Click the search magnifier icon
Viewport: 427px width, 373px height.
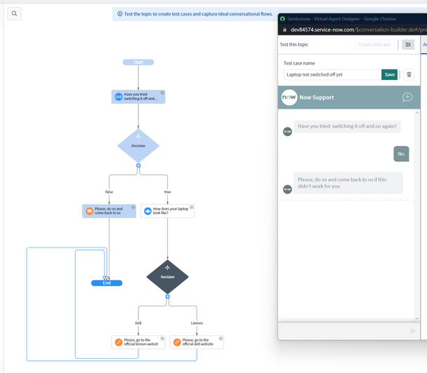coord(15,13)
